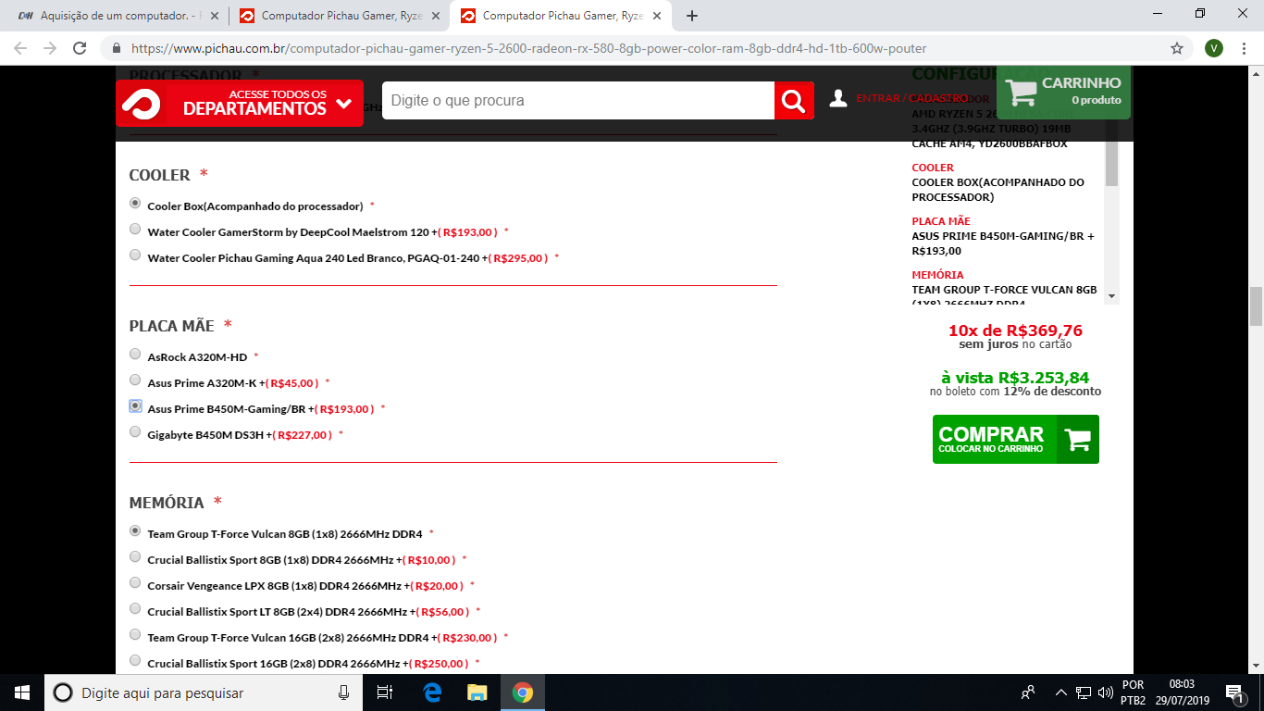This screenshot has height=711, width=1264.
Task: Click Chrome back arrow
Action: click(20, 48)
